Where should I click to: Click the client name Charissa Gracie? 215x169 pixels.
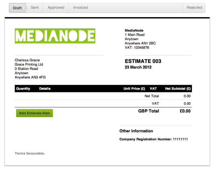click(x=28, y=60)
